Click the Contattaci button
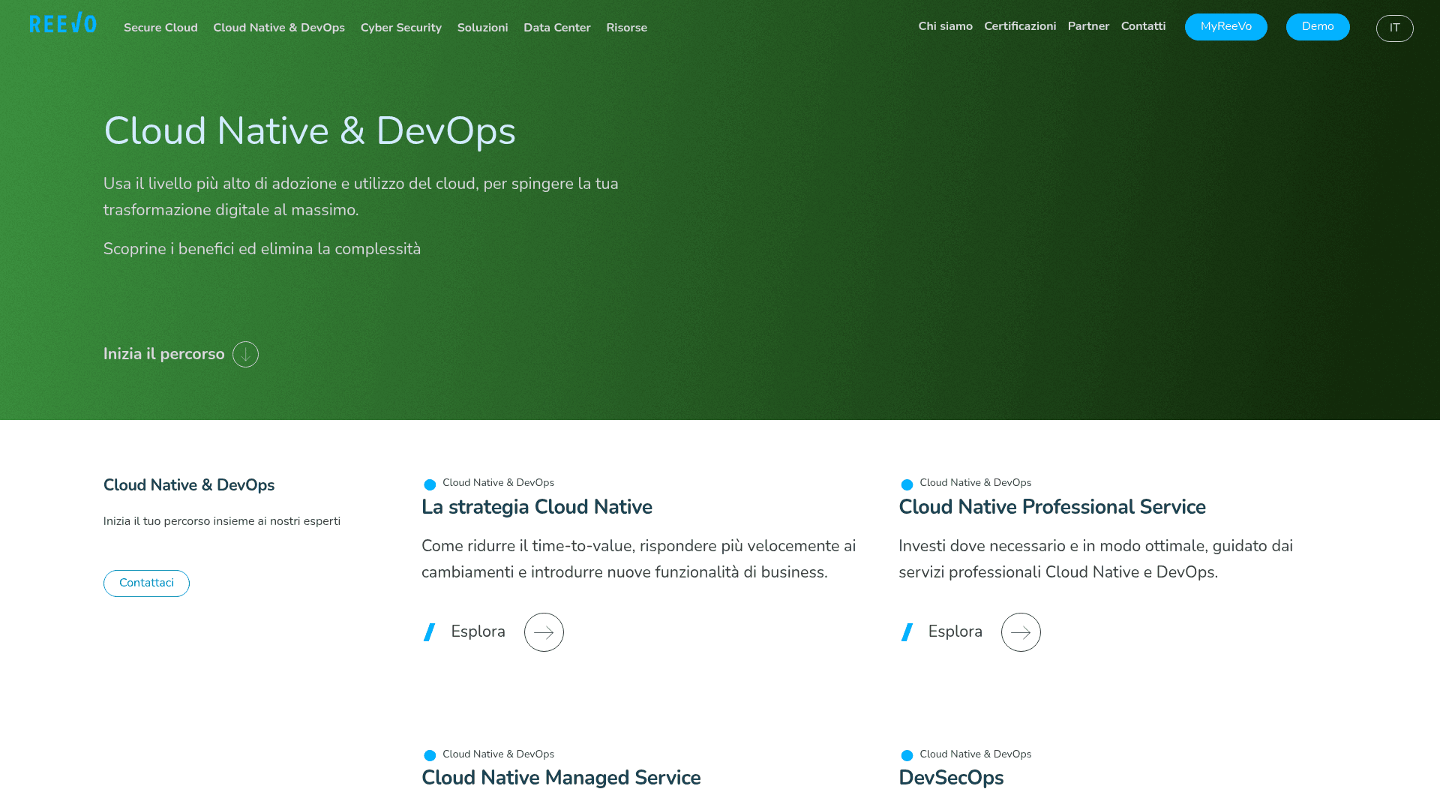 pyautogui.click(x=146, y=583)
